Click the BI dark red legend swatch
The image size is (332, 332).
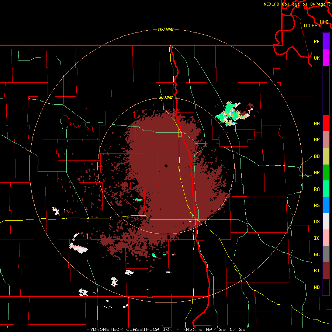point(326,271)
